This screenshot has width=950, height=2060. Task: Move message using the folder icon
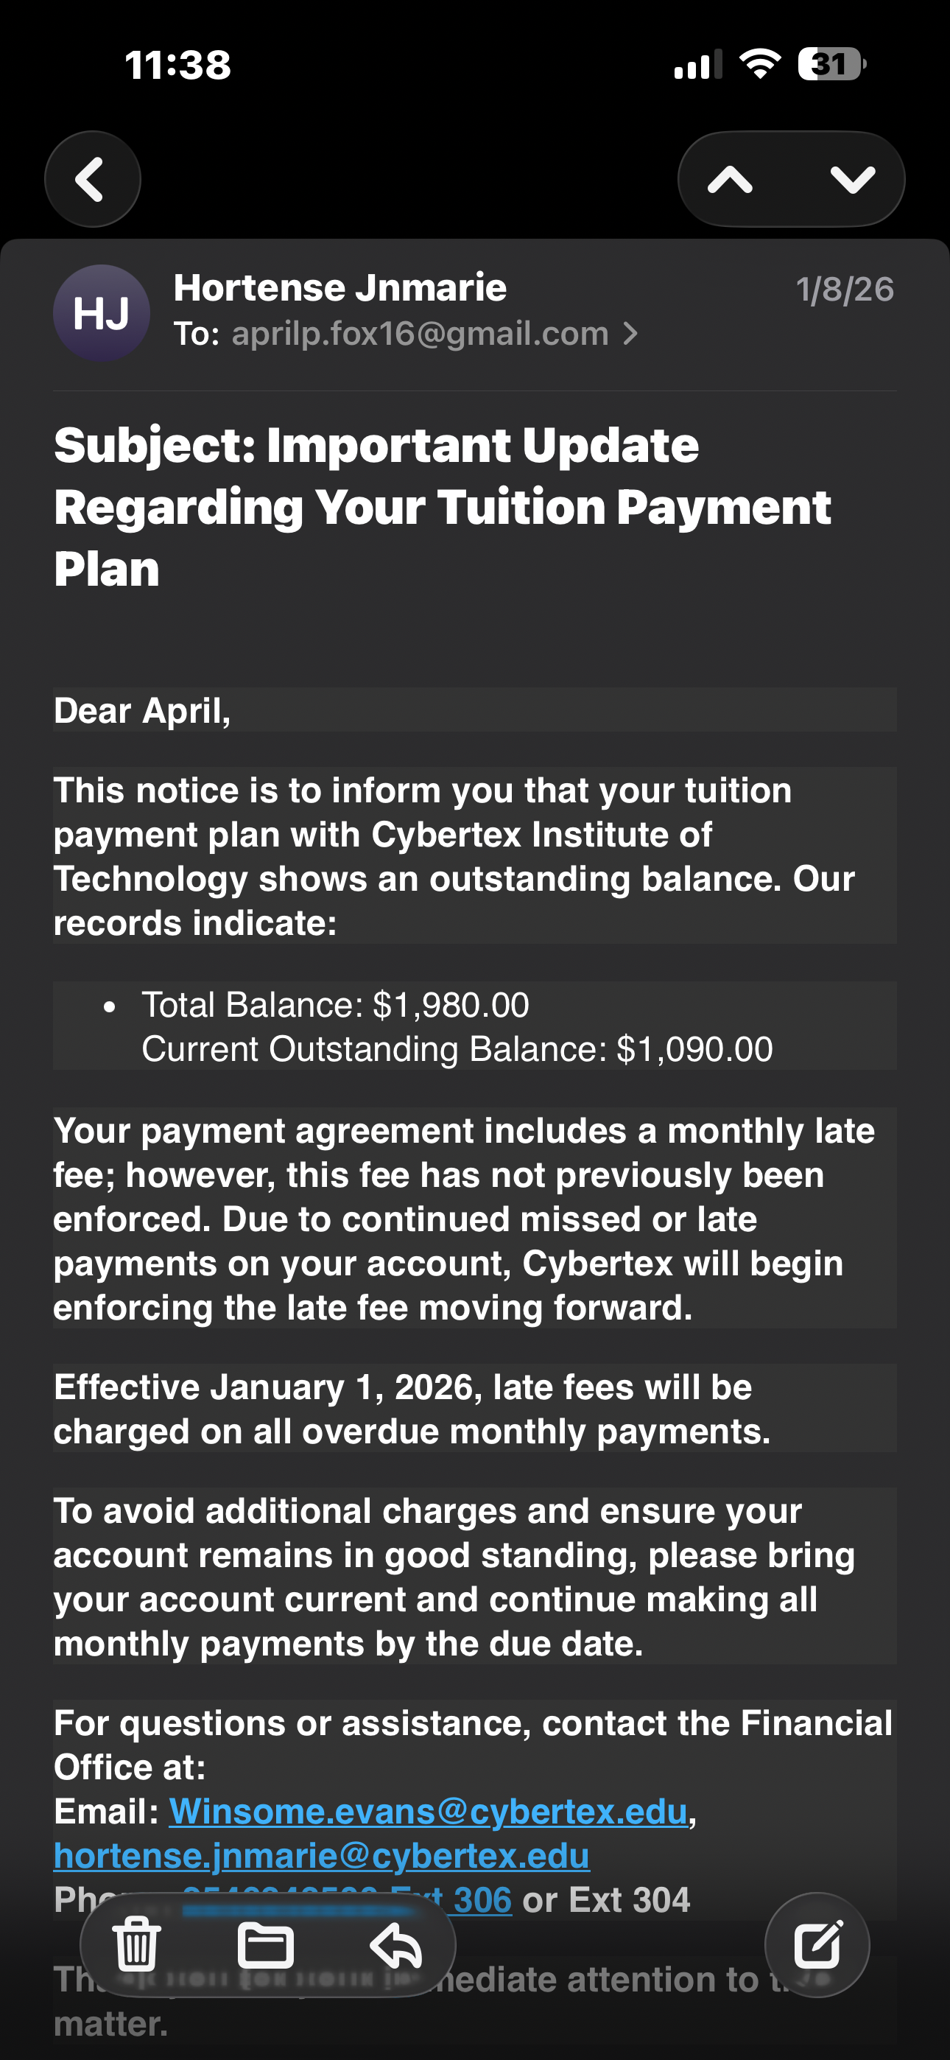[x=266, y=1945]
